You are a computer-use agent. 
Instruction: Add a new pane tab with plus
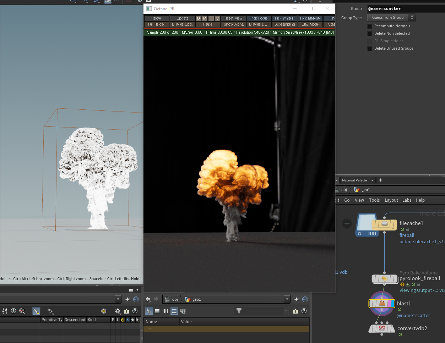(380, 180)
